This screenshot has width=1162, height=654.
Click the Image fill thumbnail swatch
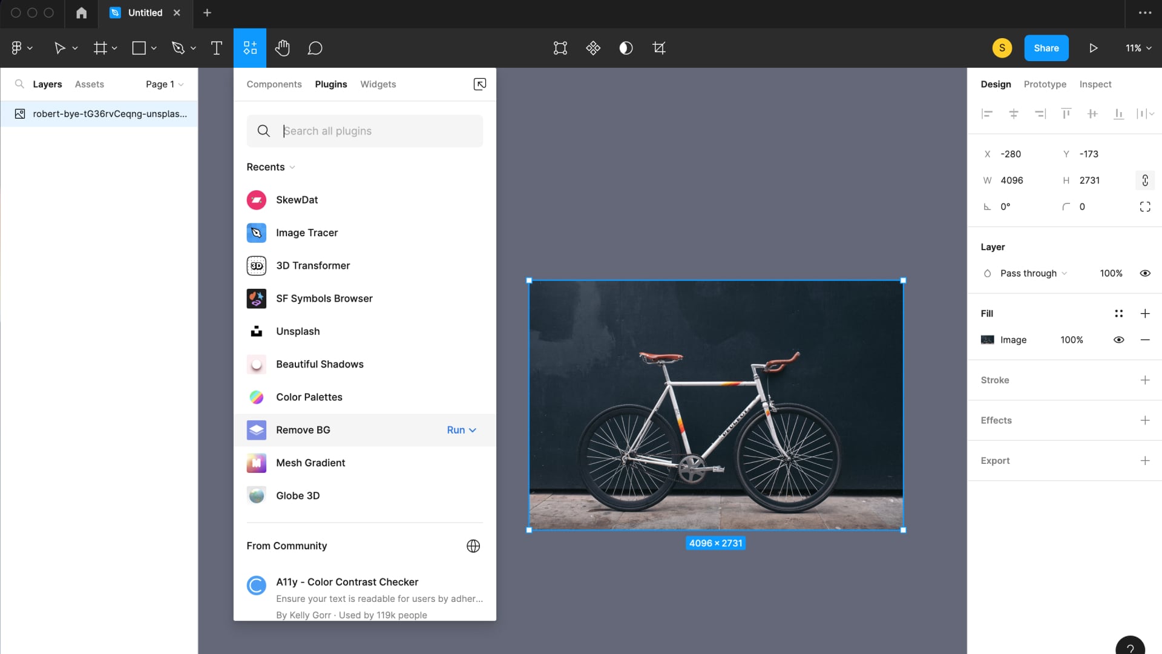[987, 340]
